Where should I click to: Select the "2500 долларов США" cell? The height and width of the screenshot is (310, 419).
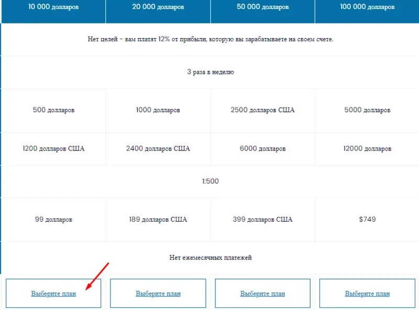263,110
